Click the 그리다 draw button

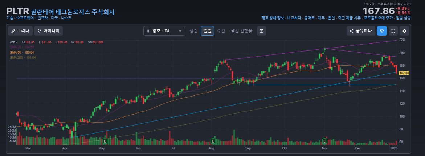pos(20,31)
